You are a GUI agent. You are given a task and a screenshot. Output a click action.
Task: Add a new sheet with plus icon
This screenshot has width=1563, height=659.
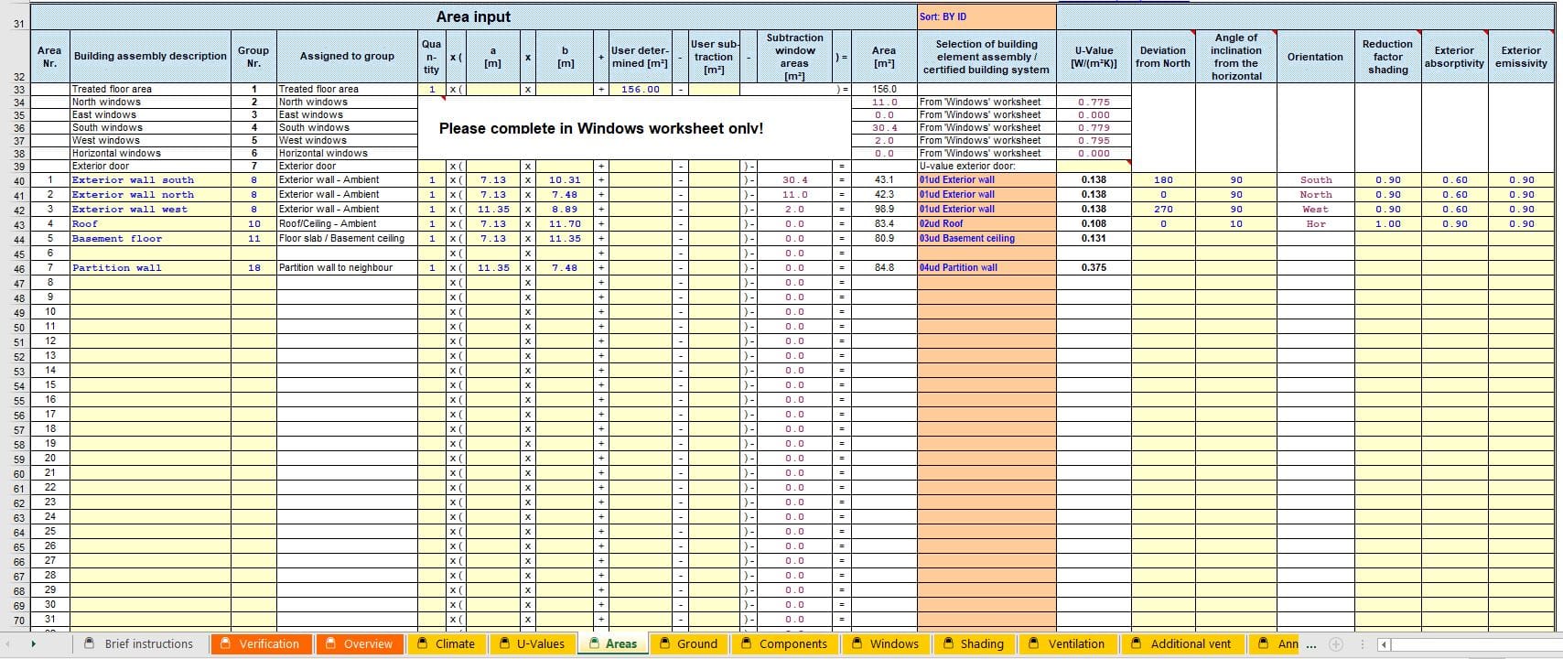click(1335, 644)
